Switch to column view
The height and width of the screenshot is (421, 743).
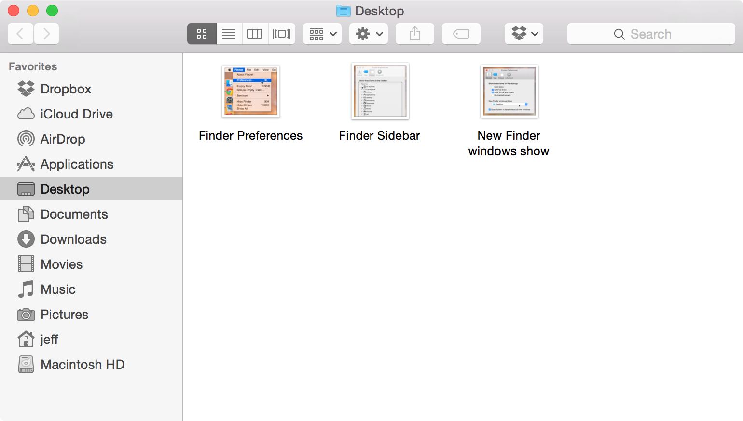[x=255, y=34]
